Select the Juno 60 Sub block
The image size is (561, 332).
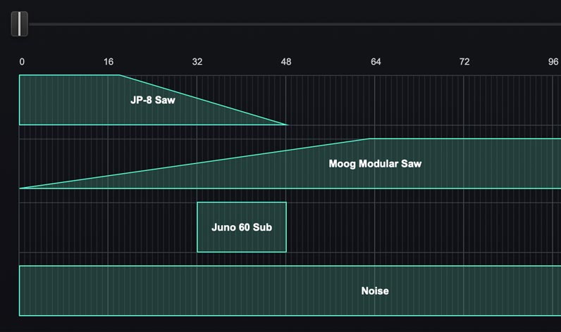(242, 227)
